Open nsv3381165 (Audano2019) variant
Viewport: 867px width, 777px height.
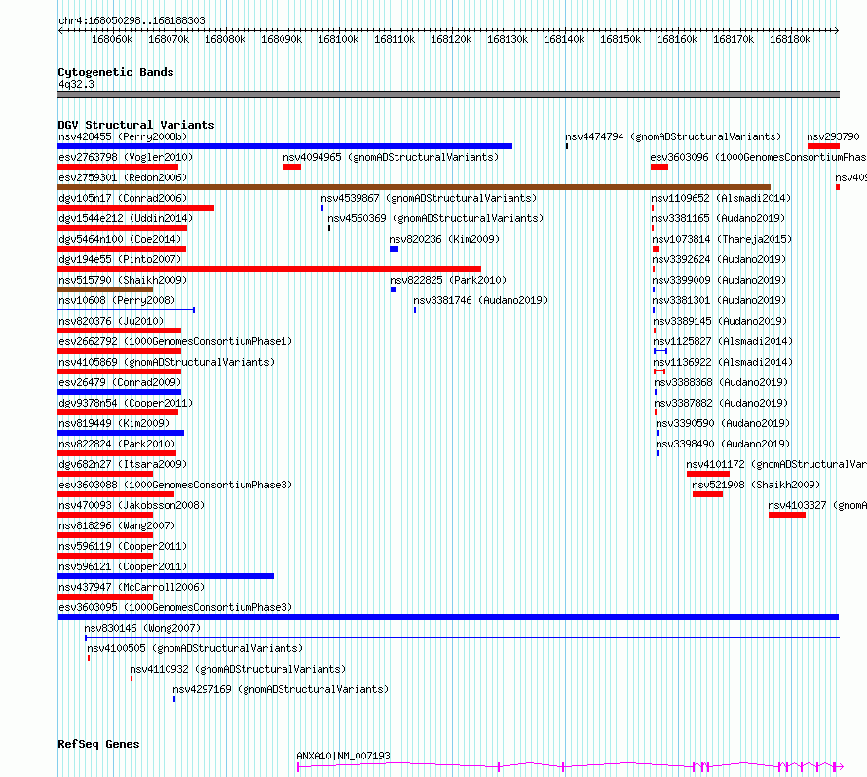click(718, 218)
